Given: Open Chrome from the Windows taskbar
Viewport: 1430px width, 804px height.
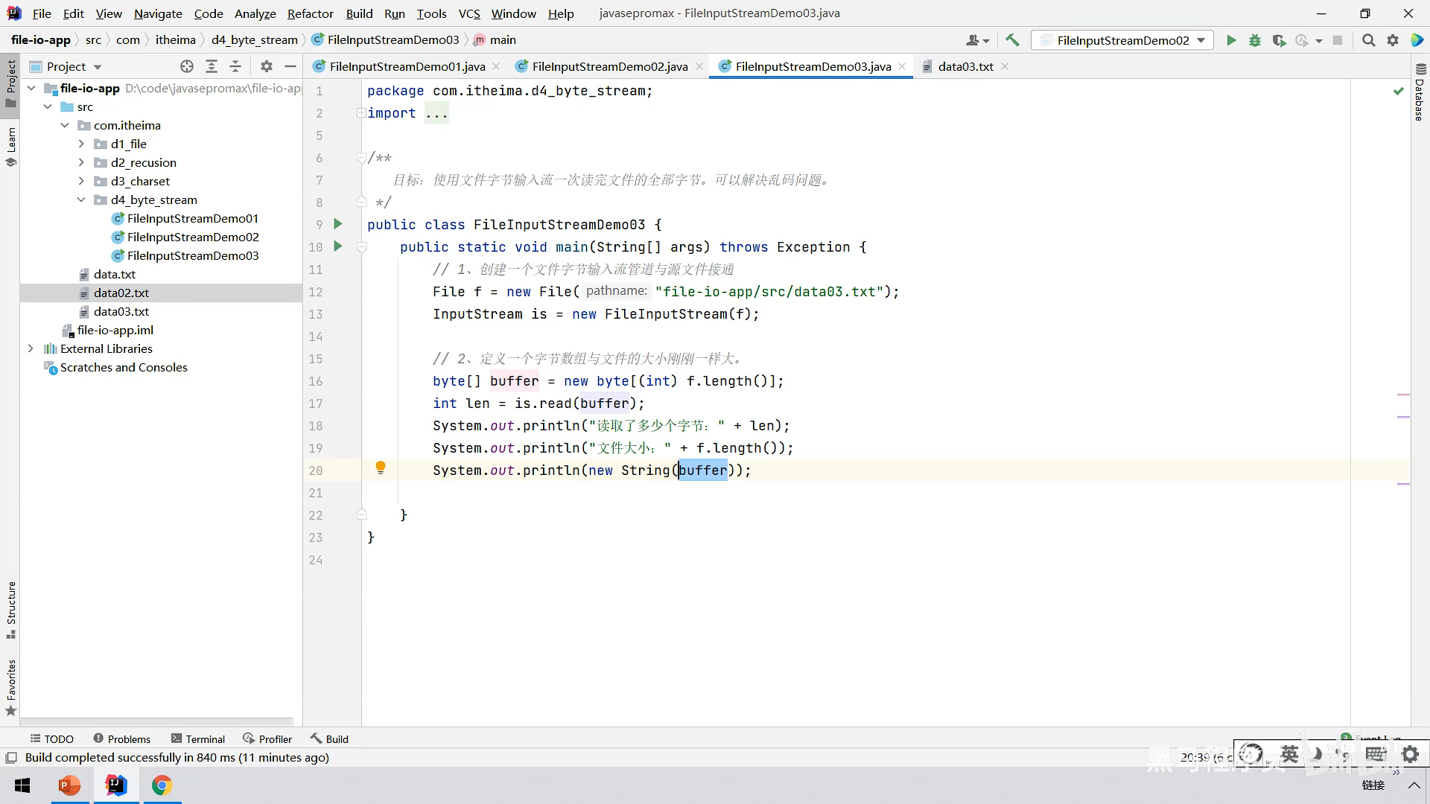Looking at the screenshot, I should click(x=162, y=785).
